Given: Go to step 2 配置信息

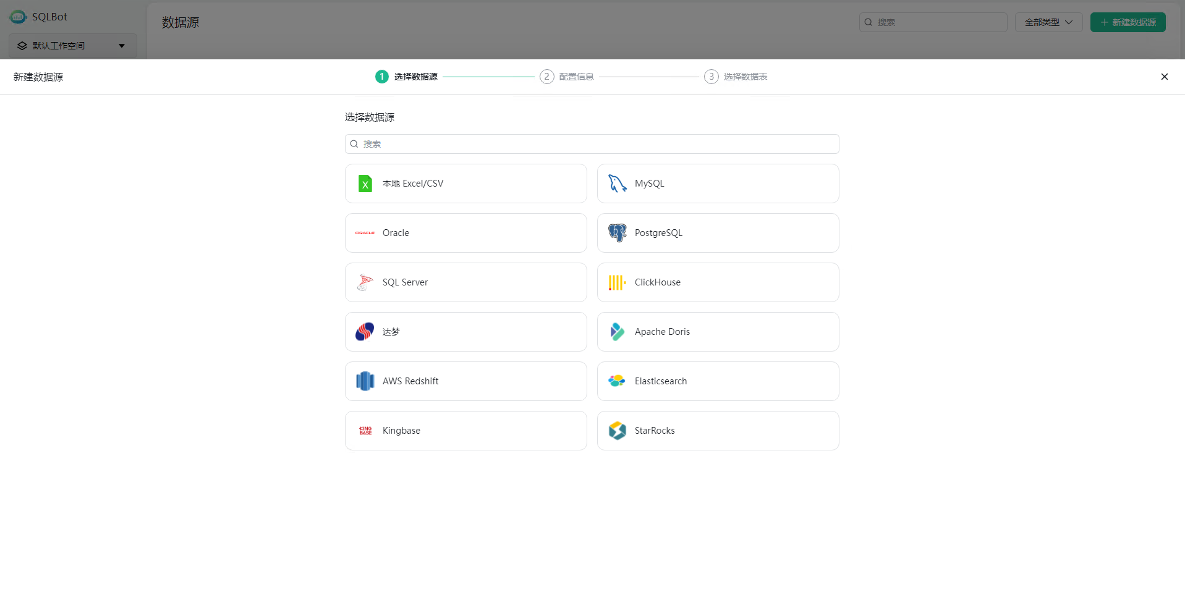Looking at the screenshot, I should (x=567, y=77).
